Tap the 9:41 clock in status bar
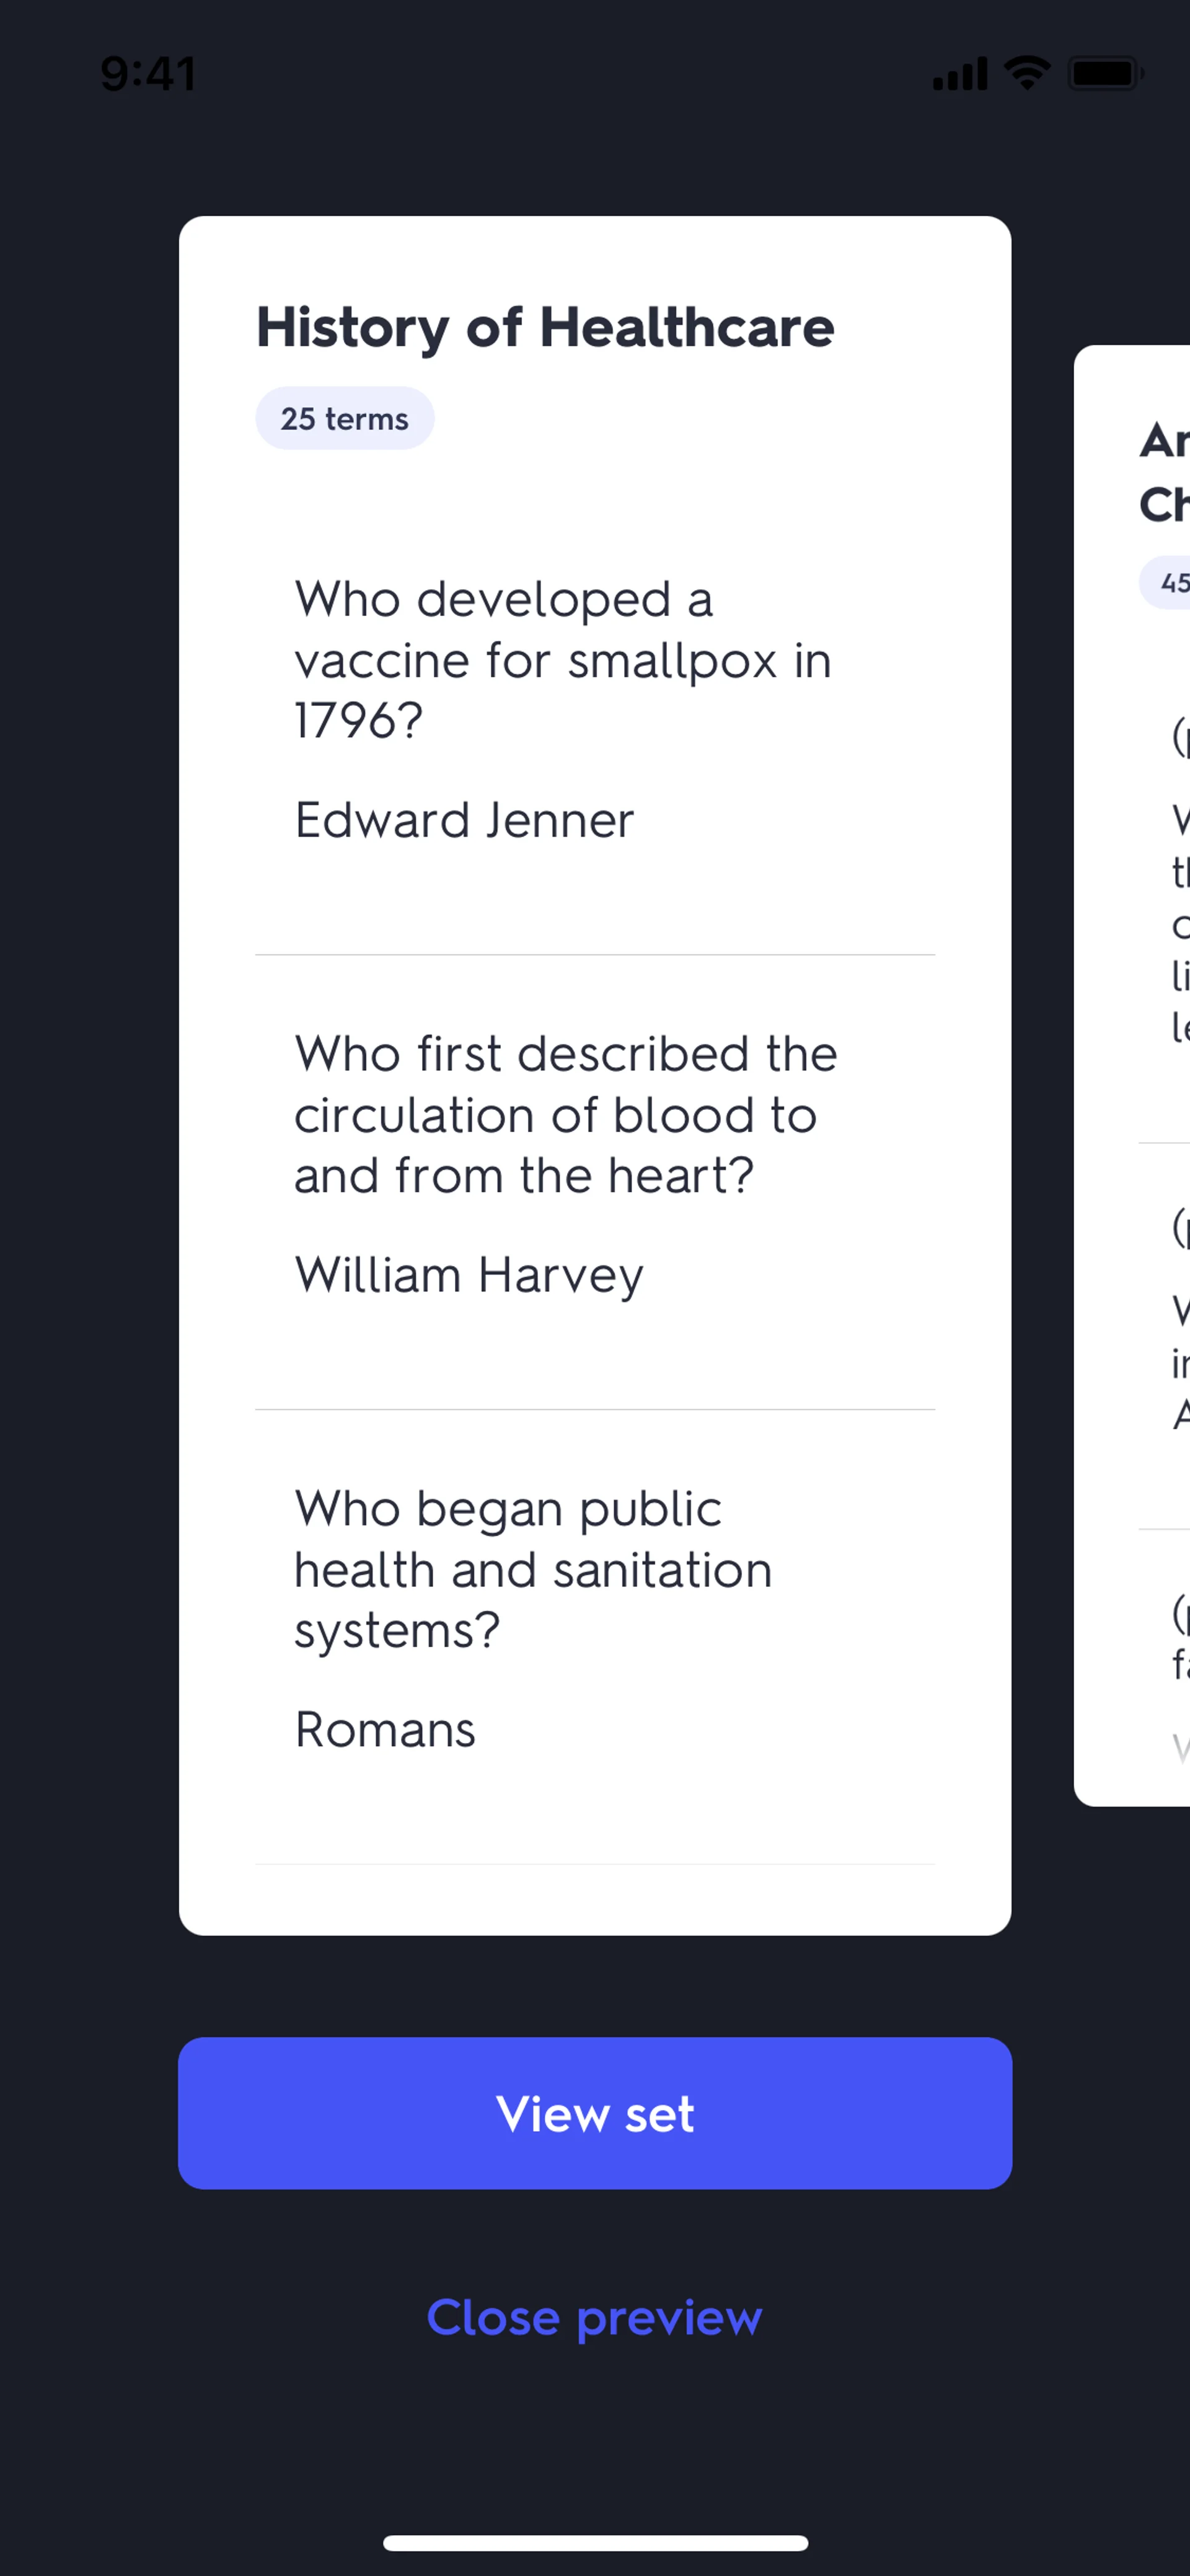Image resolution: width=1190 pixels, height=2576 pixels. tap(148, 74)
